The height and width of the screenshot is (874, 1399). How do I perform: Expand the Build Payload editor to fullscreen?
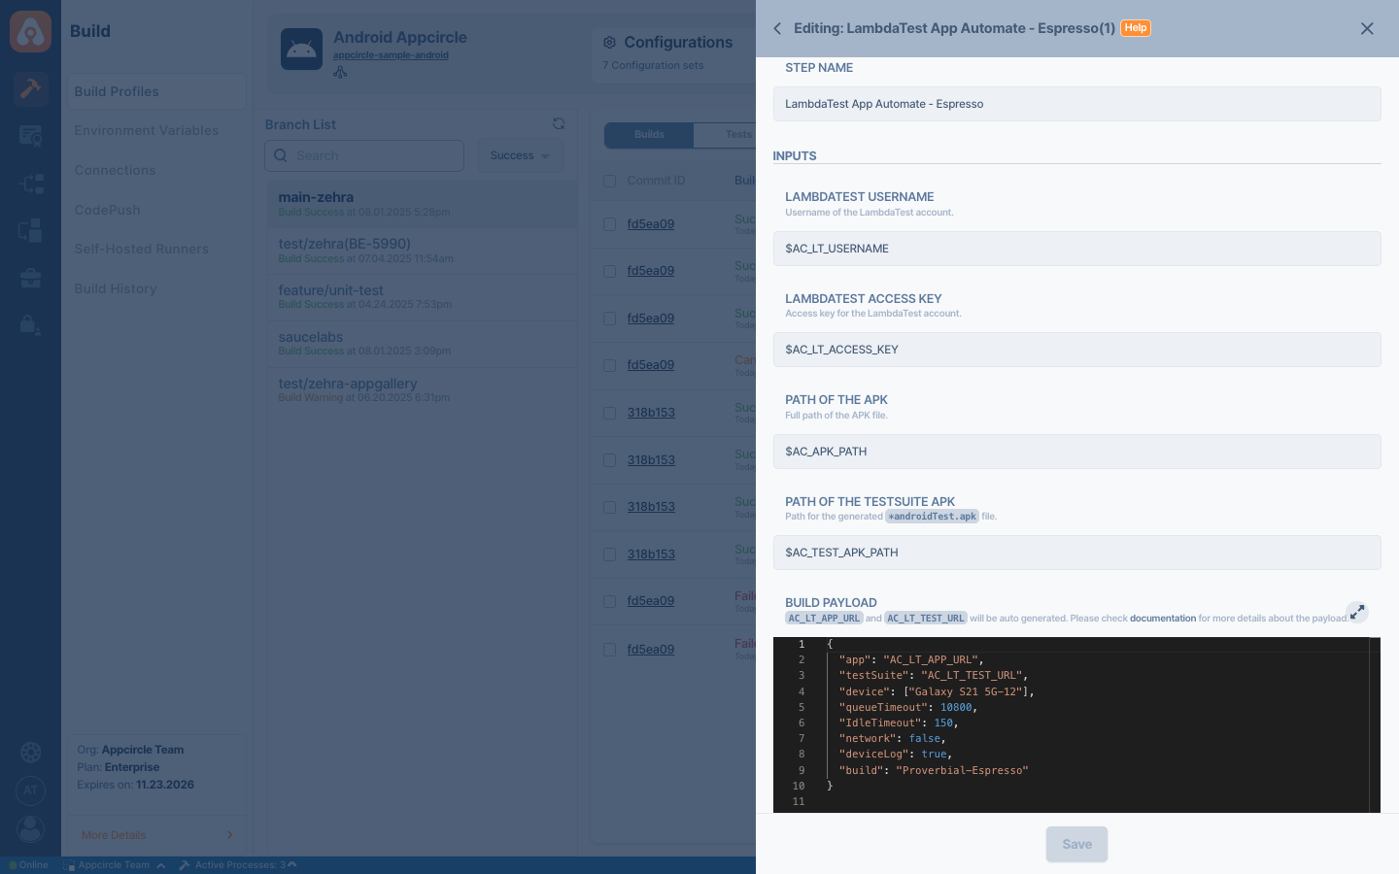1357,612
